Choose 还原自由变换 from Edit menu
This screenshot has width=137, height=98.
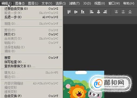point(31,9)
